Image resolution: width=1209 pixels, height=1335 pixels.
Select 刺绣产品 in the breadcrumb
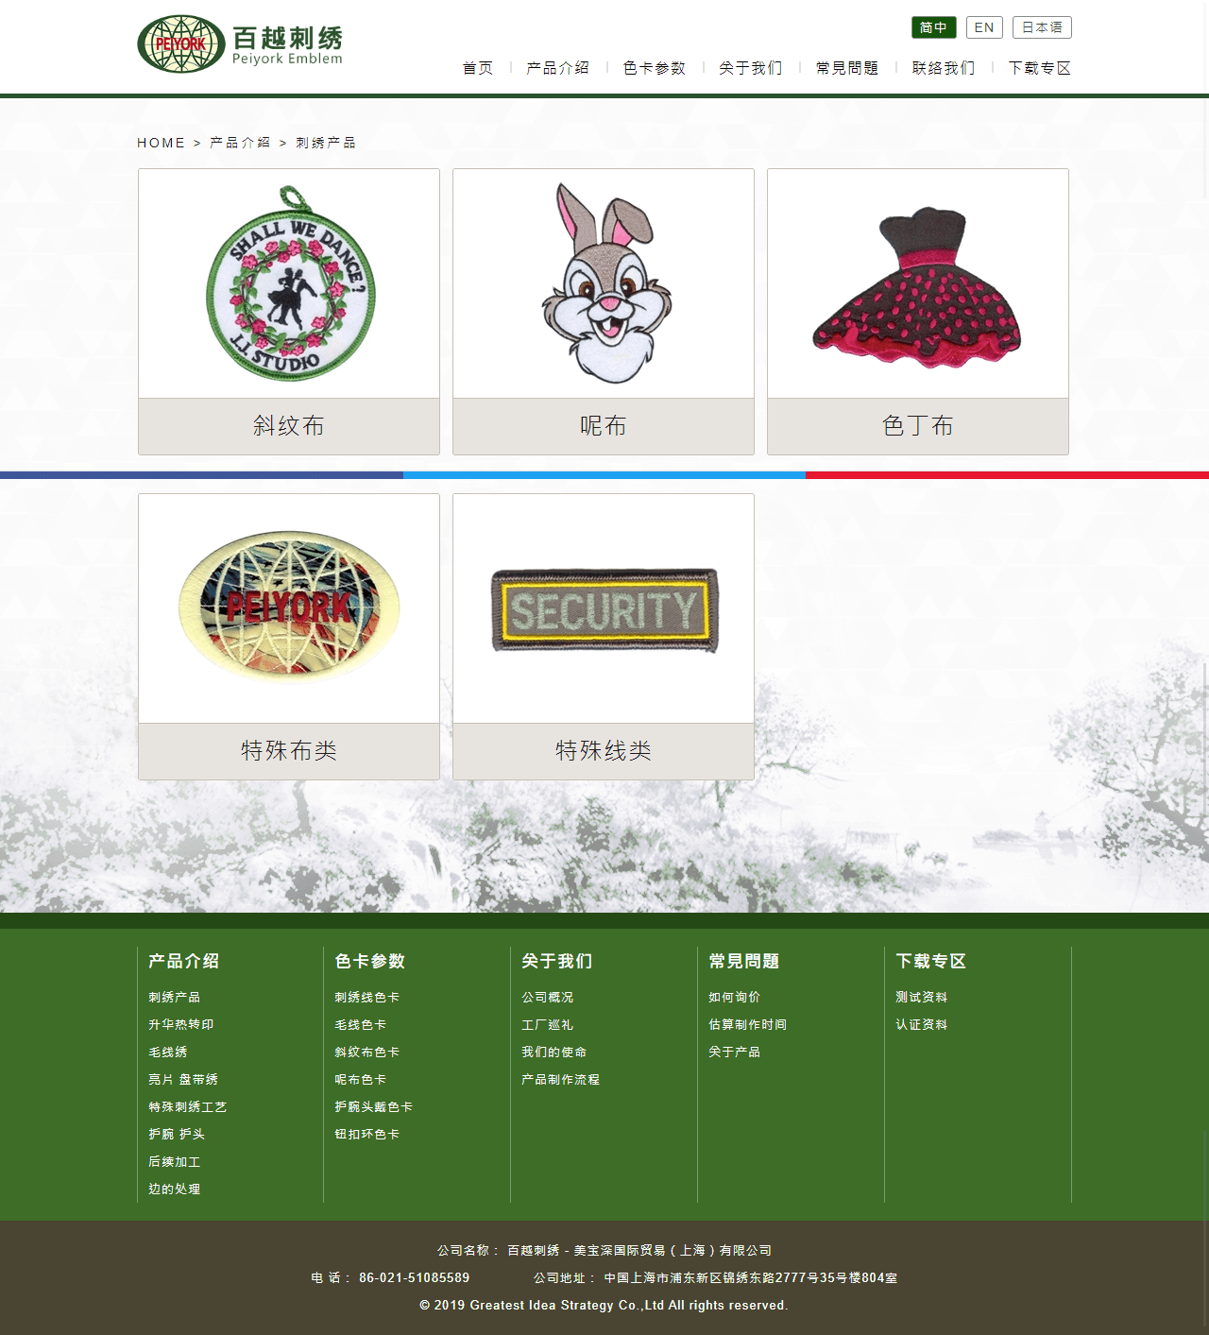pos(326,143)
